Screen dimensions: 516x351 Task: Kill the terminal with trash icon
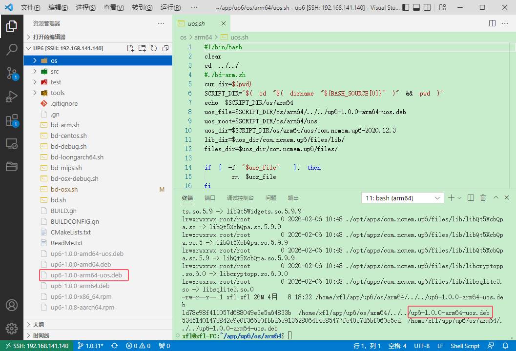(483, 198)
